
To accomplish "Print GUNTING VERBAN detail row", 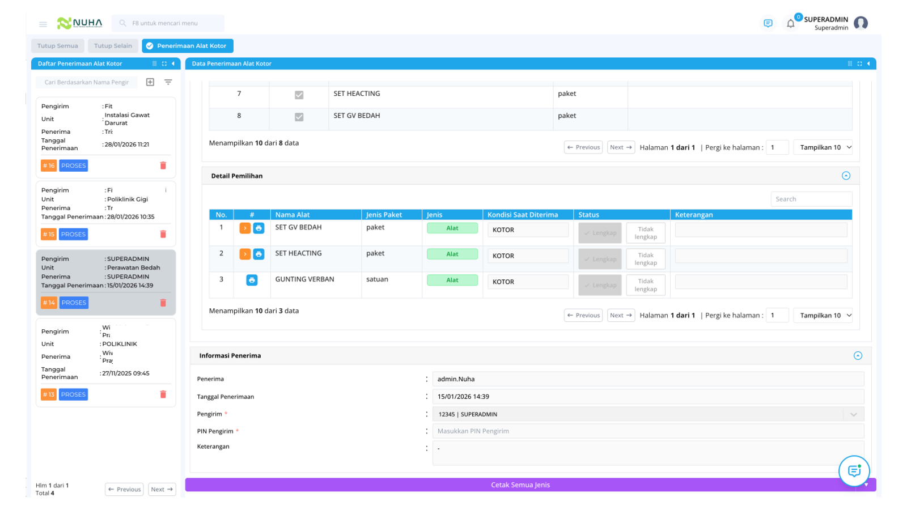I will 252,280.
